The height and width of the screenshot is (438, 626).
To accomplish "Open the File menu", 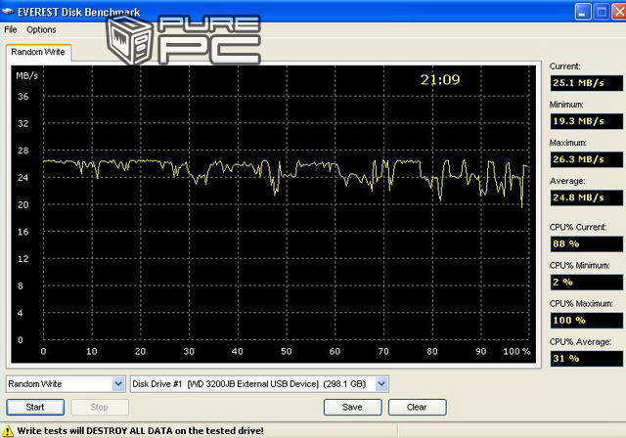I will click(x=11, y=29).
